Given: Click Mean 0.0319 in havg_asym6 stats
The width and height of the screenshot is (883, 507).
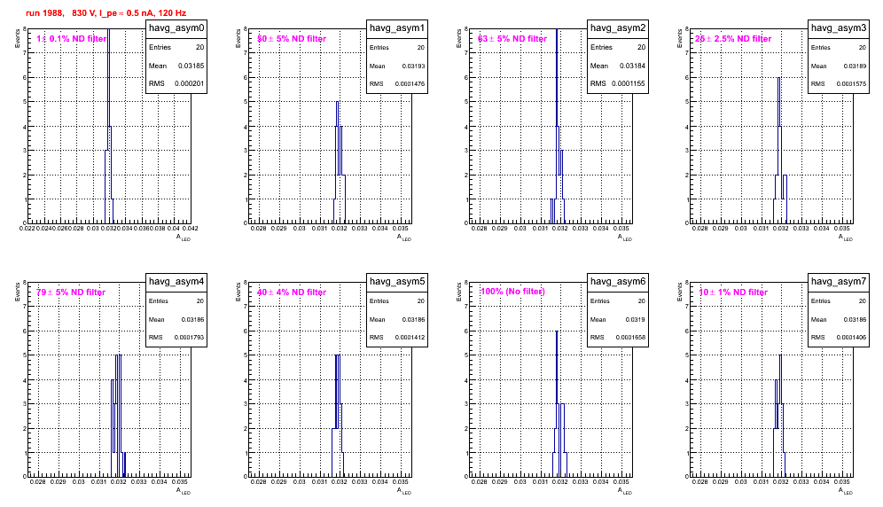Looking at the screenshot, I should tap(618, 319).
